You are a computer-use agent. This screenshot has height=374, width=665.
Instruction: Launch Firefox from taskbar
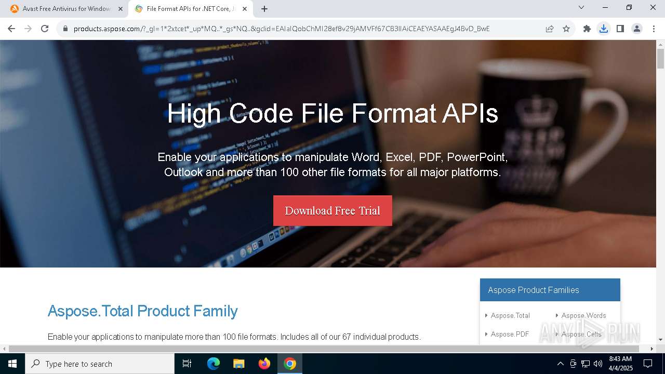[x=264, y=364]
